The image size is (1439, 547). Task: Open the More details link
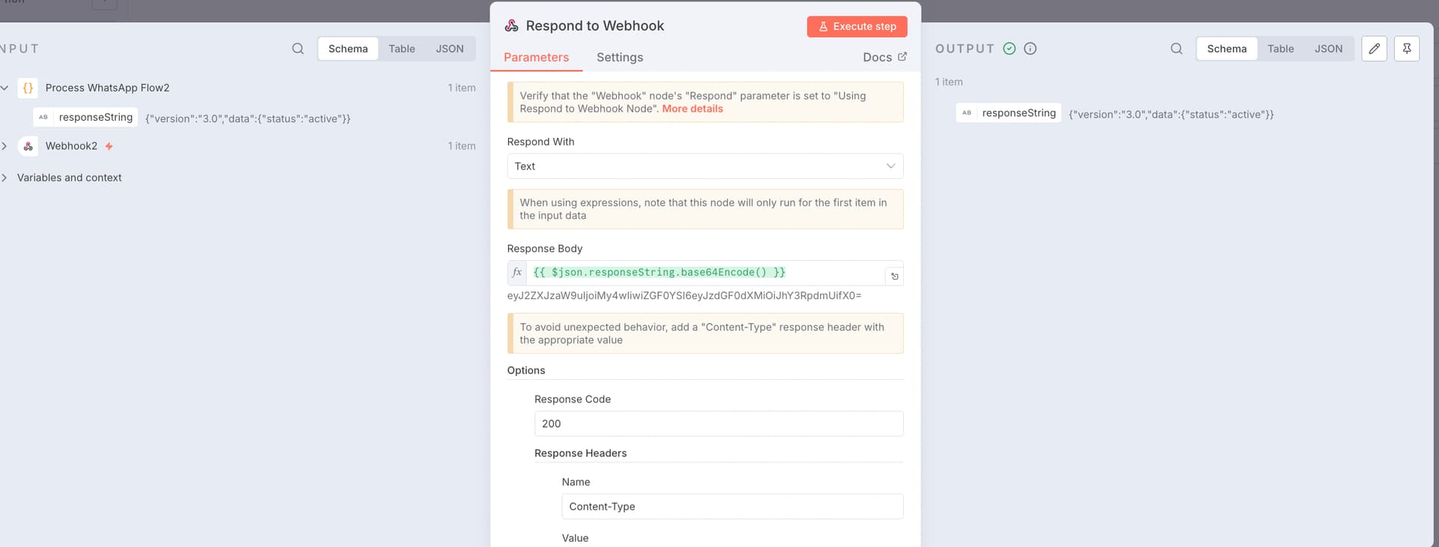click(x=693, y=109)
